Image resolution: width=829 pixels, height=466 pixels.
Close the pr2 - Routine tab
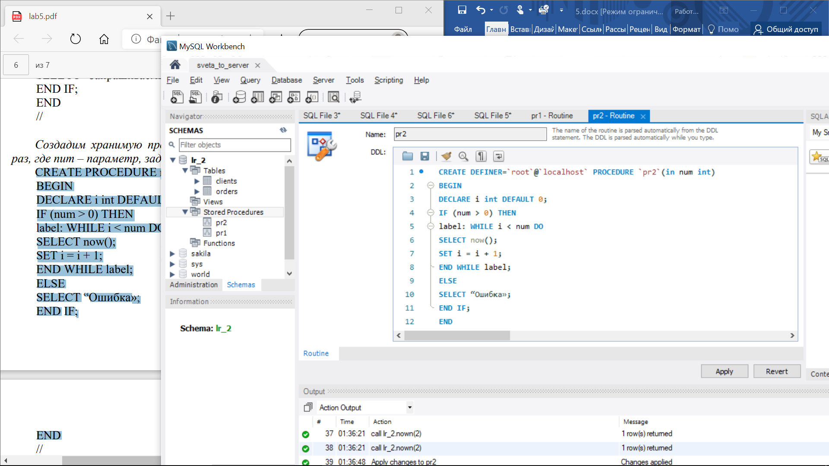[x=643, y=116]
